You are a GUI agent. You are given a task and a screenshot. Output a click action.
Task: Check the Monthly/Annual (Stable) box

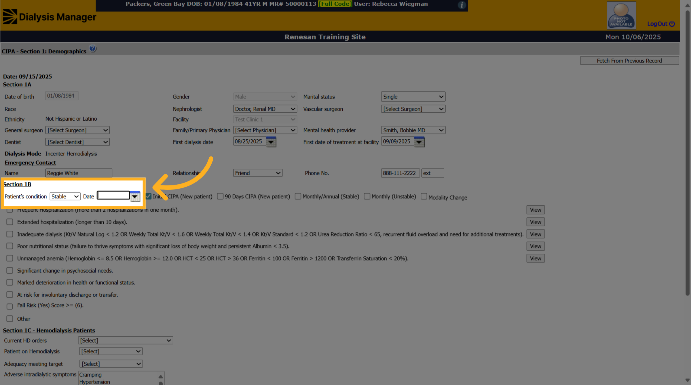pos(298,196)
